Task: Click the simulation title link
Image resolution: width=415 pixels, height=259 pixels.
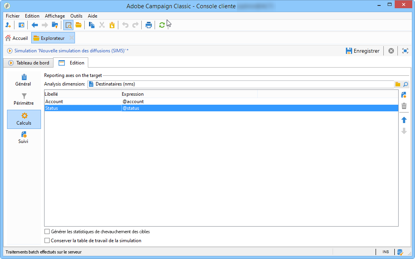Action: coord(71,50)
